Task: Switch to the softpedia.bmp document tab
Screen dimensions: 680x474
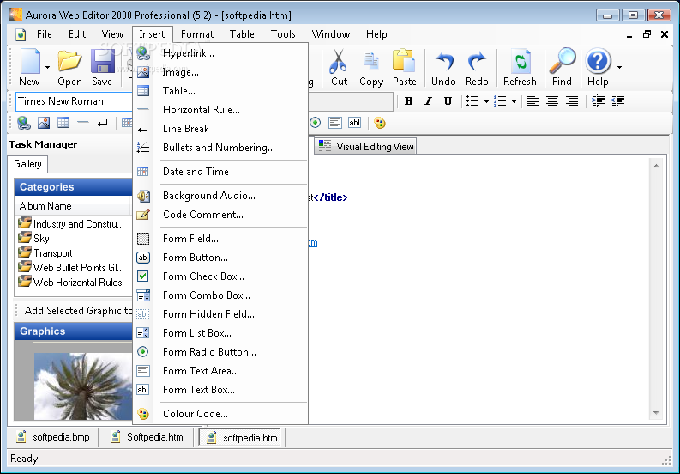Action: point(52,437)
